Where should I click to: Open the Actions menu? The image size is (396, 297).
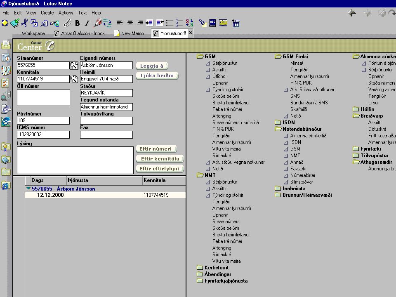click(x=66, y=13)
